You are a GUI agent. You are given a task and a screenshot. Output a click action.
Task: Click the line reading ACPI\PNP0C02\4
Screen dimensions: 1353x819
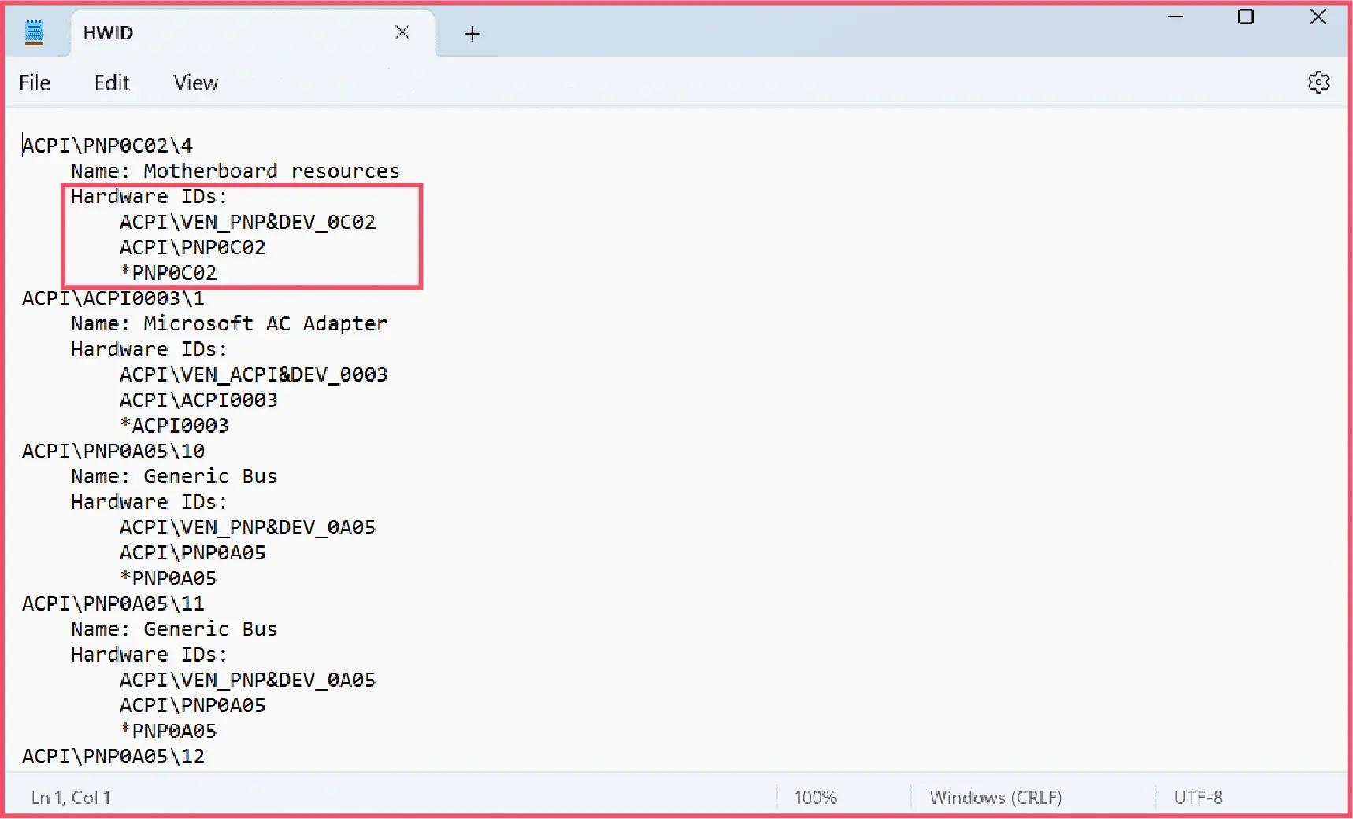[107, 145]
